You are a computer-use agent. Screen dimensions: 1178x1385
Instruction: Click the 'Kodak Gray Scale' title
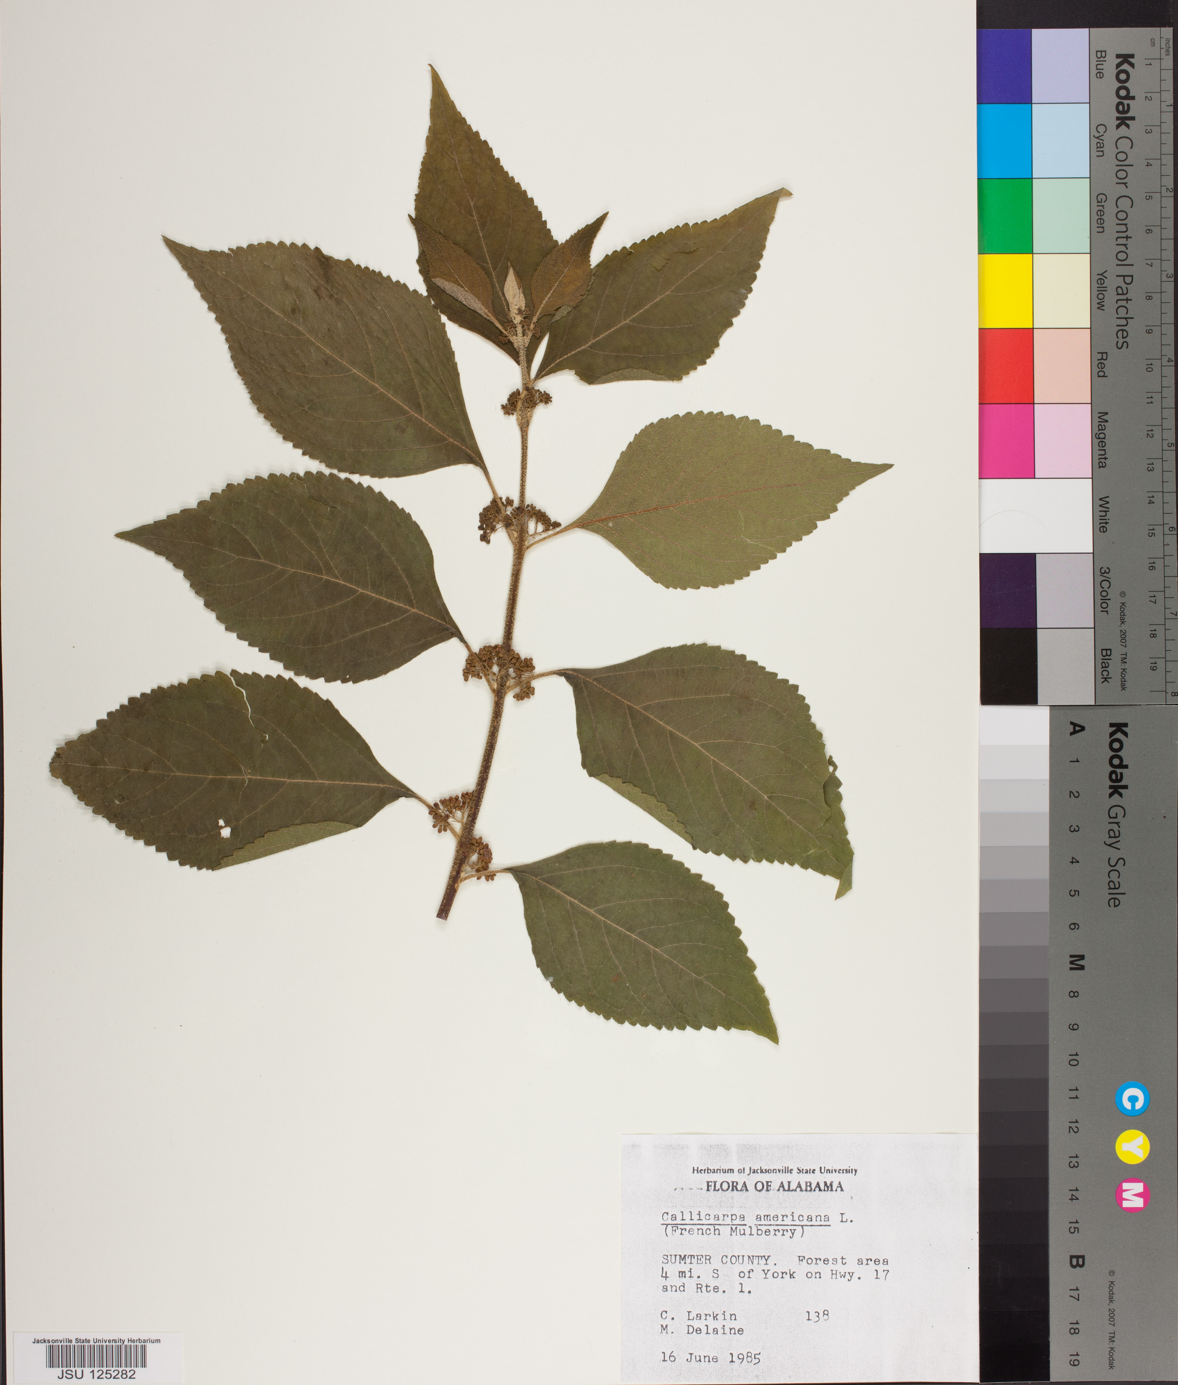tap(1118, 815)
